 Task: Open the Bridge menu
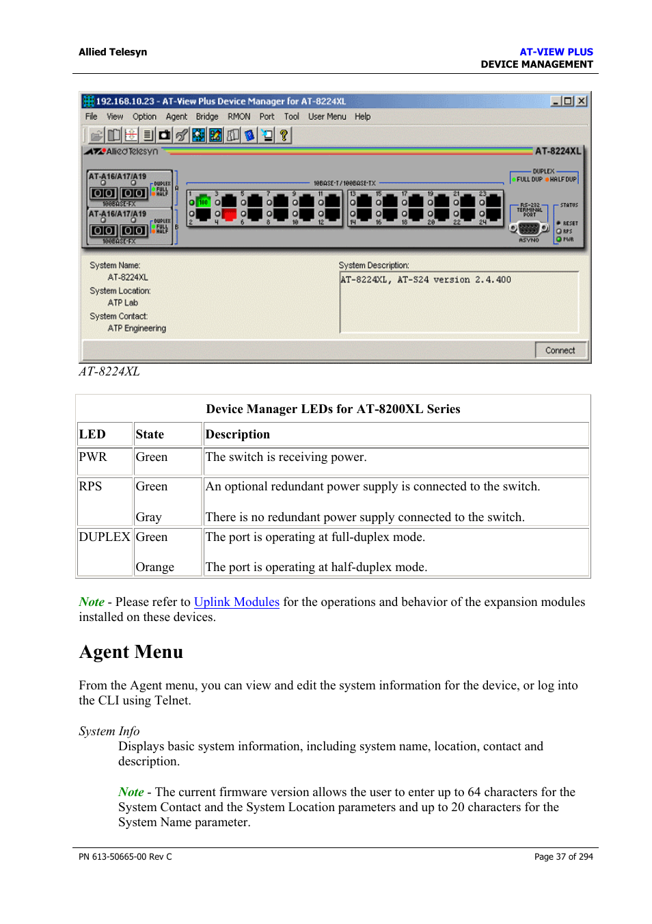pyautogui.click(x=207, y=117)
